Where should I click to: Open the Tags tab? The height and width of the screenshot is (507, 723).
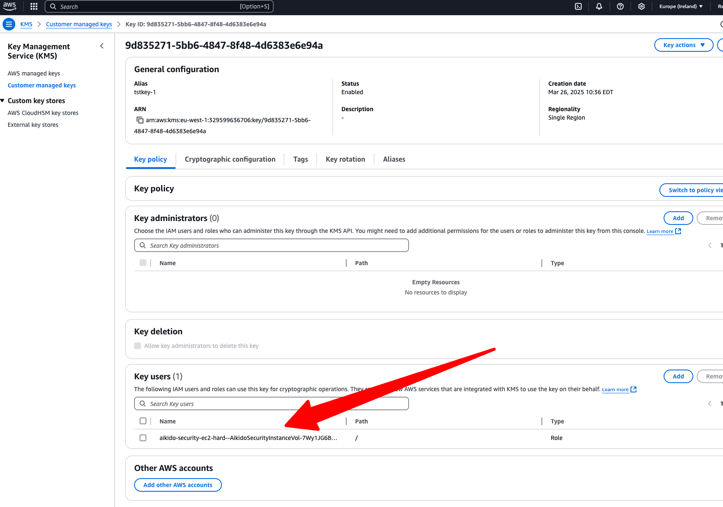pyautogui.click(x=300, y=159)
